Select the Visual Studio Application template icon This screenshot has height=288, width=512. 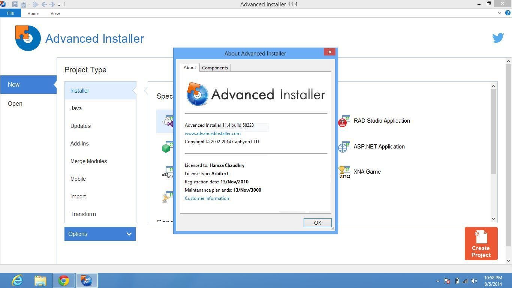tap(168, 121)
